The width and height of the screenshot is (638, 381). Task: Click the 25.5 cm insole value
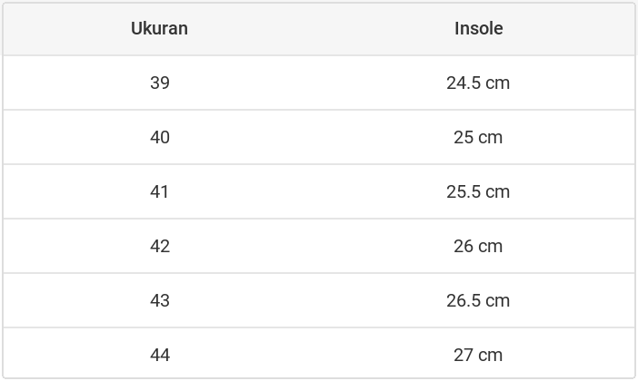[478, 191]
